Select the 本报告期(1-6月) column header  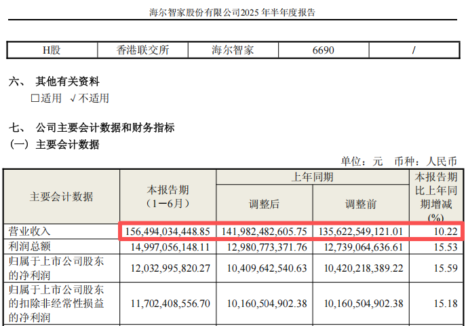pyautogui.click(x=168, y=196)
